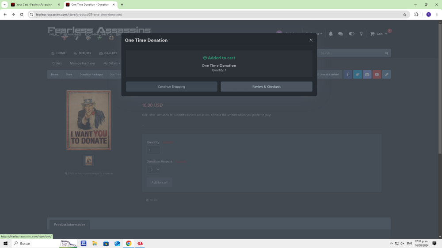Click Continue Shopping button
This screenshot has width=442, height=248.
pyautogui.click(x=171, y=86)
